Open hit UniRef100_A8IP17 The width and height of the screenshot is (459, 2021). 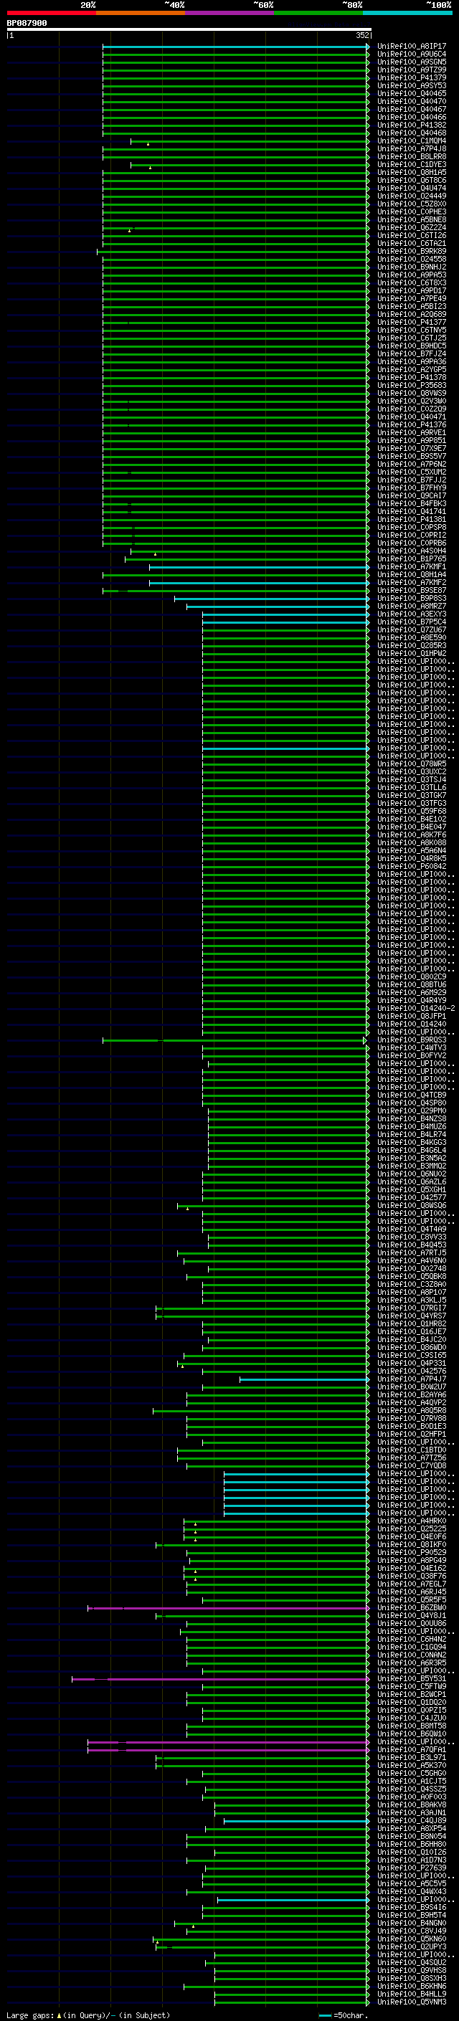coord(411,47)
